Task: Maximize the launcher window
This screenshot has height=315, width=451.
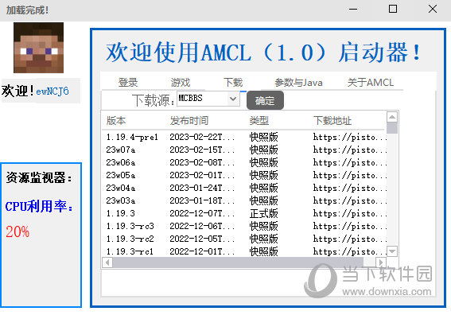Action: point(393,10)
